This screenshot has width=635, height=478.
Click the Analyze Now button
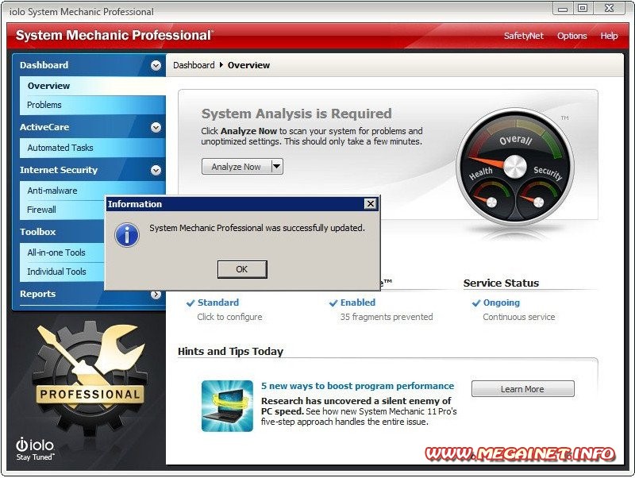click(237, 167)
